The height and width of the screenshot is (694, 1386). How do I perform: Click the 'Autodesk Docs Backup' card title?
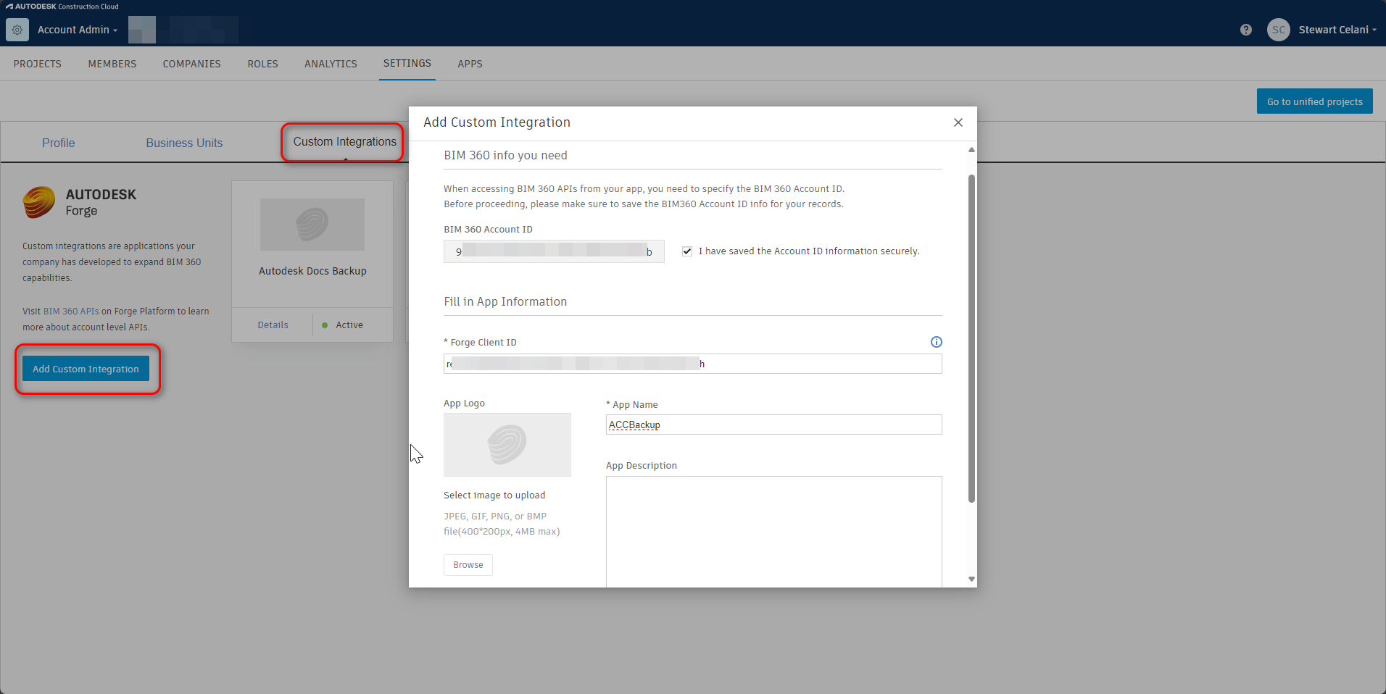(x=312, y=271)
